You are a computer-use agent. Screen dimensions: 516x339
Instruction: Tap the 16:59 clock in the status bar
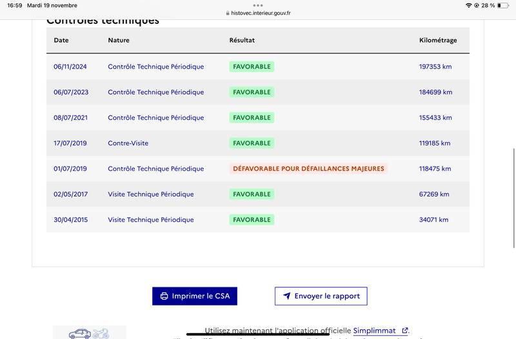pos(14,6)
